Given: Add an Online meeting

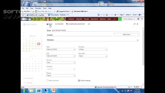Looking at the screenshot, I should (84, 81).
